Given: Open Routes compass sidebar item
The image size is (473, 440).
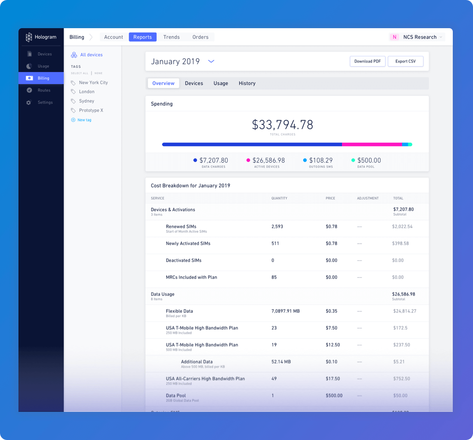Looking at the screenshot, I should pos(41,90).
